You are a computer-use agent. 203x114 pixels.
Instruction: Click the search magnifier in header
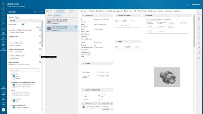tap(187, 5)
